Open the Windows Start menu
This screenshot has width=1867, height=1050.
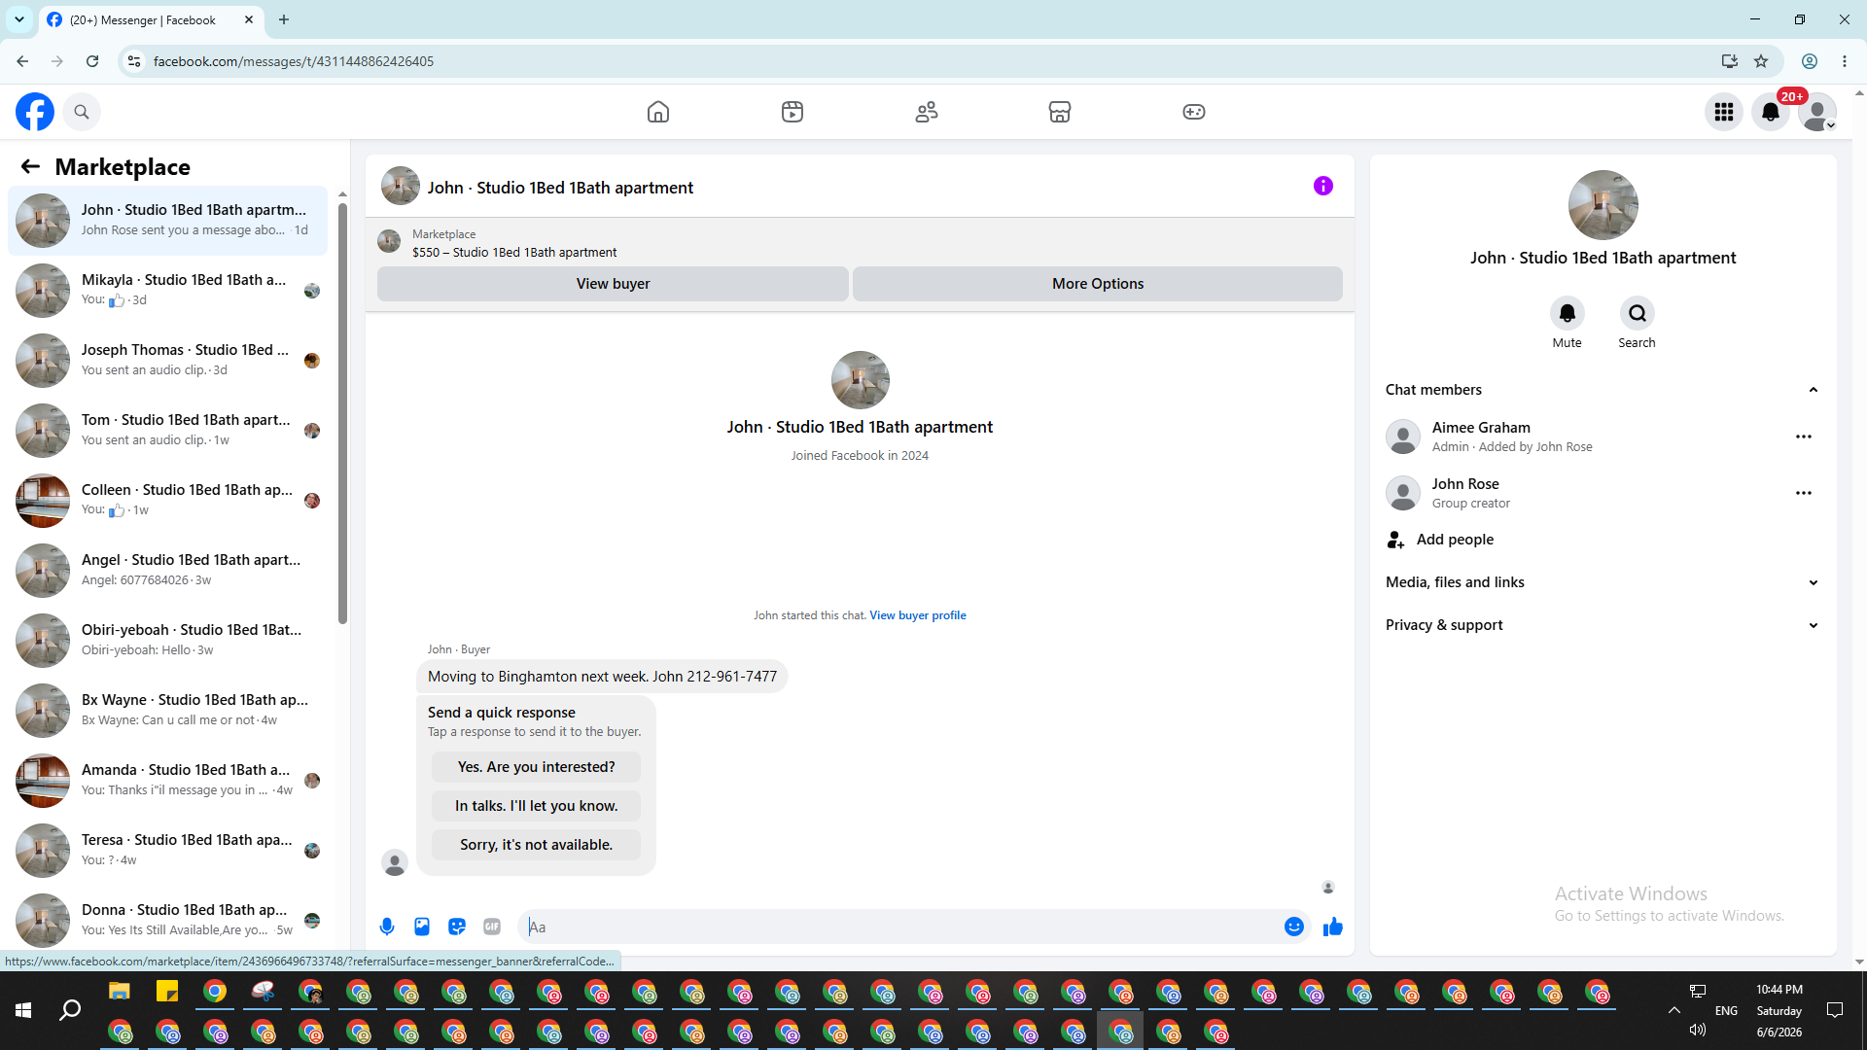click(23, 1011)
